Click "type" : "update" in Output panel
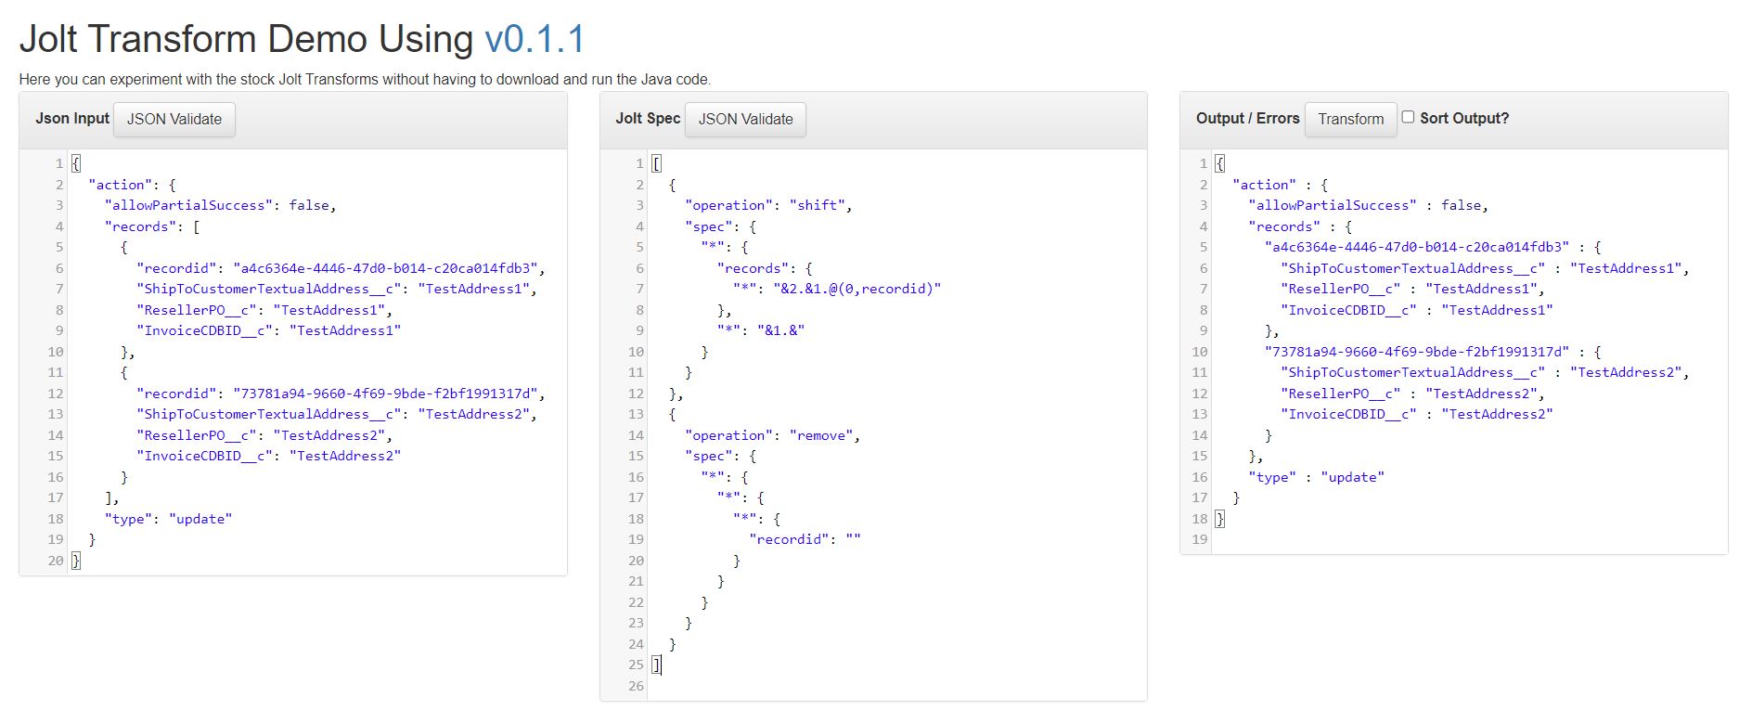 tap(1316, 477)
